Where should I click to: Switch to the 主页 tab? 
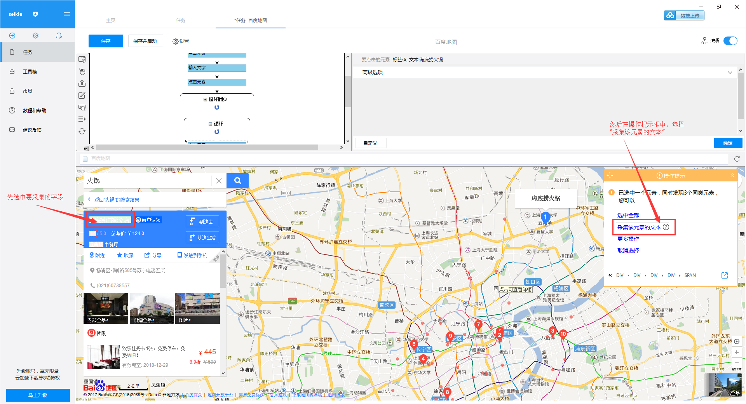coord(111,21)
